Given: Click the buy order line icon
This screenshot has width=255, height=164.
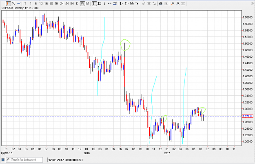Looking at the screenshot, I should [x=121, y=3].
